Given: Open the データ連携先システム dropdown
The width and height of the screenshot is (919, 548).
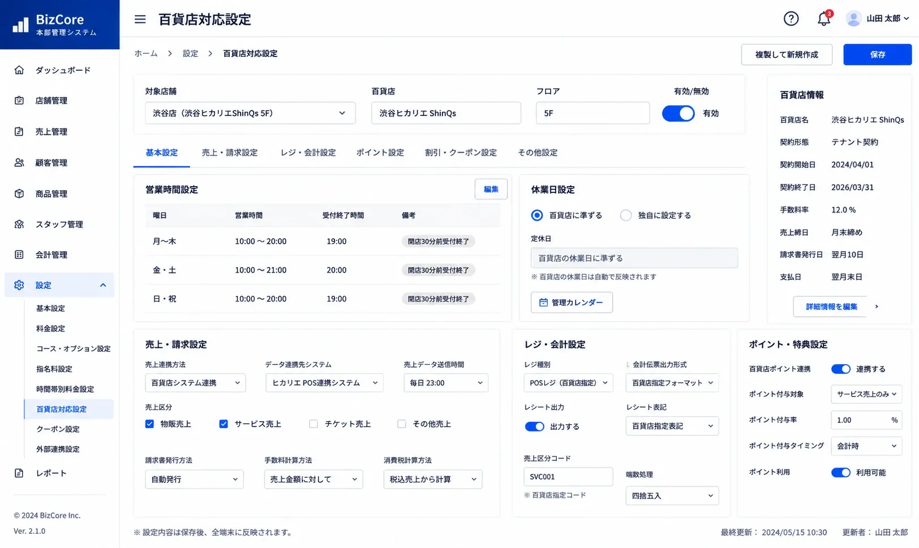Looking at the screenshot, I should [x=324, y=383].
